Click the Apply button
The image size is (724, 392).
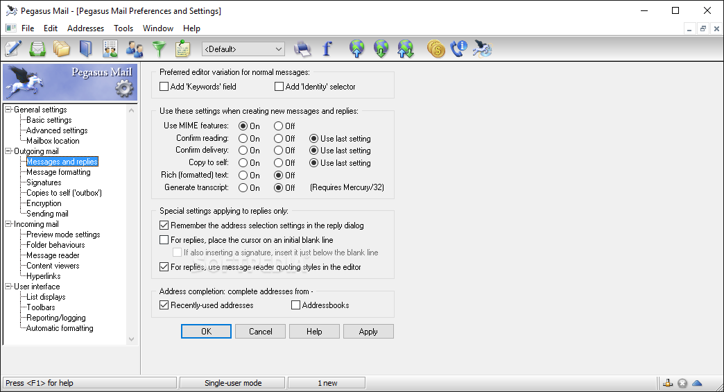click(368, 331)
